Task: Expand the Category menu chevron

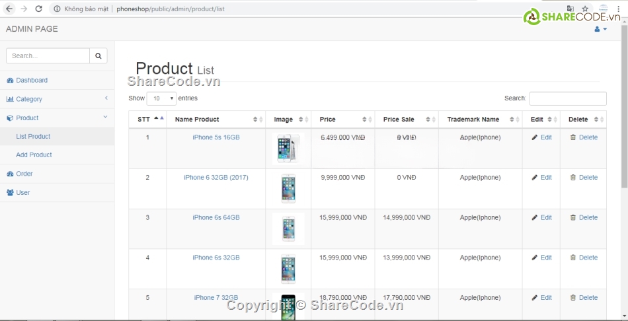Action: tap(106, 98)
